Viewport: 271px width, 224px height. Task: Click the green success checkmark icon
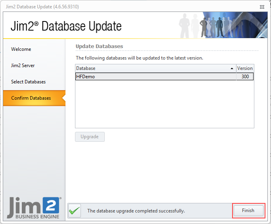(75, 210)
